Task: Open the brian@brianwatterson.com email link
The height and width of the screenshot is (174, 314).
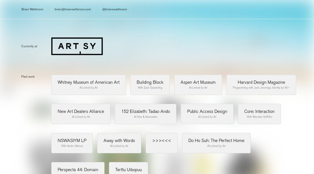Action: tap(73, 9)
